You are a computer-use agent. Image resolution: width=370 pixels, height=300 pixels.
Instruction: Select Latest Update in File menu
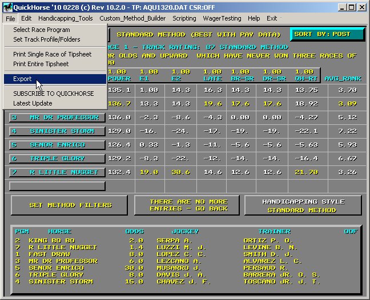click(33, 103)
